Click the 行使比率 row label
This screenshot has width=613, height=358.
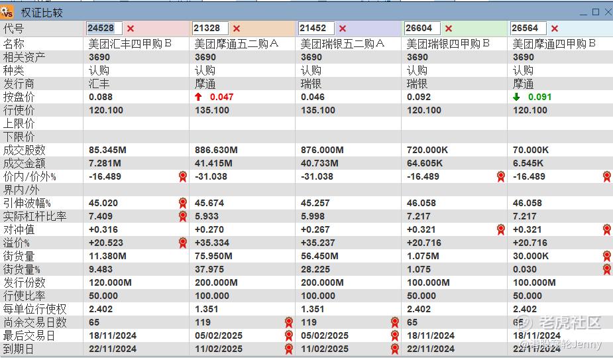point(25,296)
